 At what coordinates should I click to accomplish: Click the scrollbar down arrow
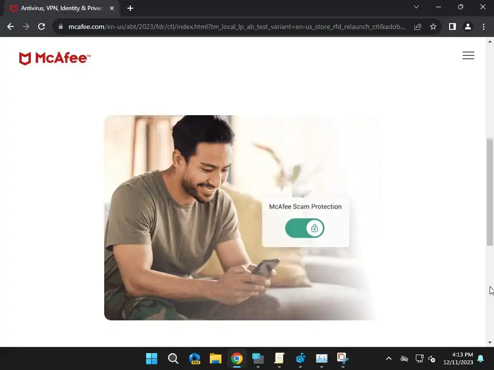(490, 343)
